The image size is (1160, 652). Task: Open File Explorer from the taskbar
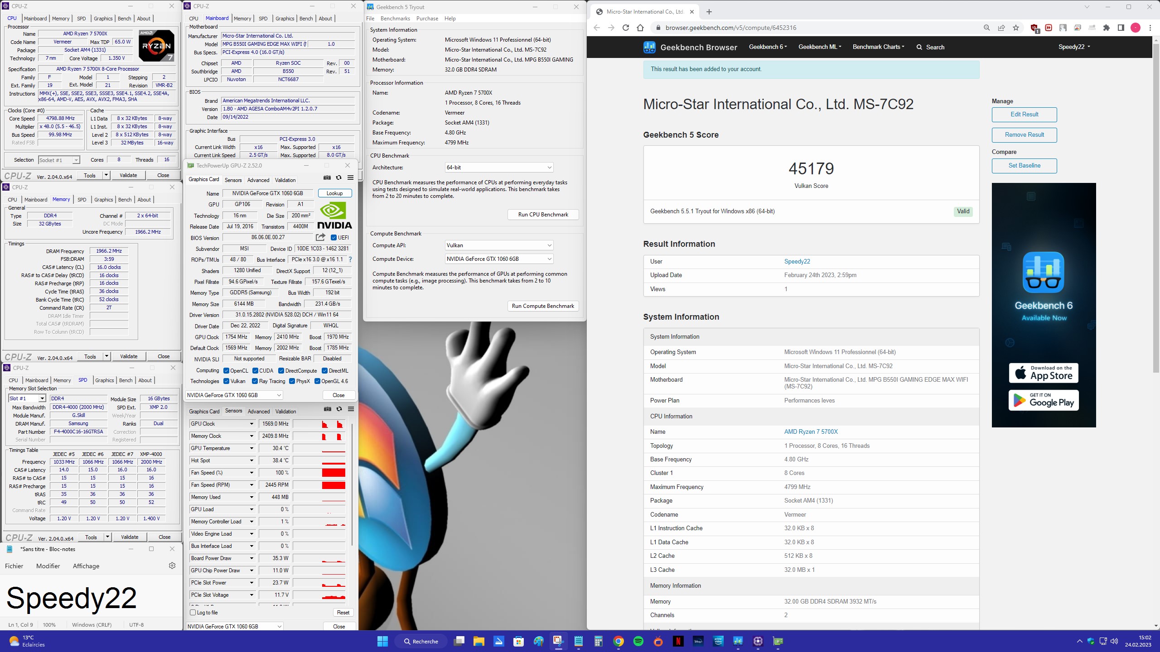[479, 641]
